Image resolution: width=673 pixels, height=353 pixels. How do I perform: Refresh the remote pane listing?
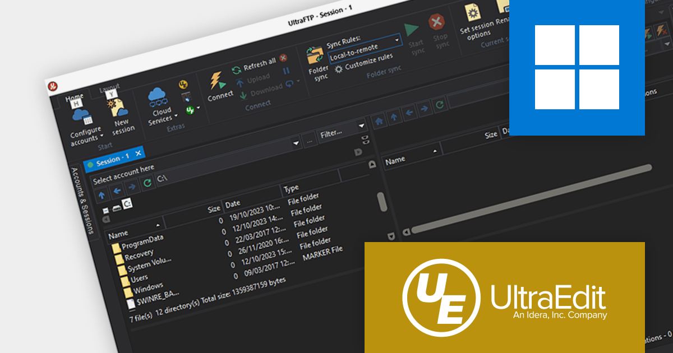coord(440,104)
